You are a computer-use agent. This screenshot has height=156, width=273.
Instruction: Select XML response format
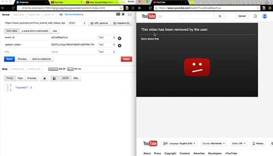coord(76,78)
